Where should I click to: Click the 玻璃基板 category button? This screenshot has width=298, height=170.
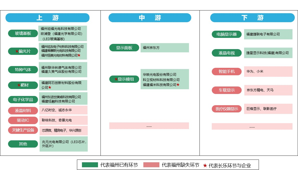[23, 33]
